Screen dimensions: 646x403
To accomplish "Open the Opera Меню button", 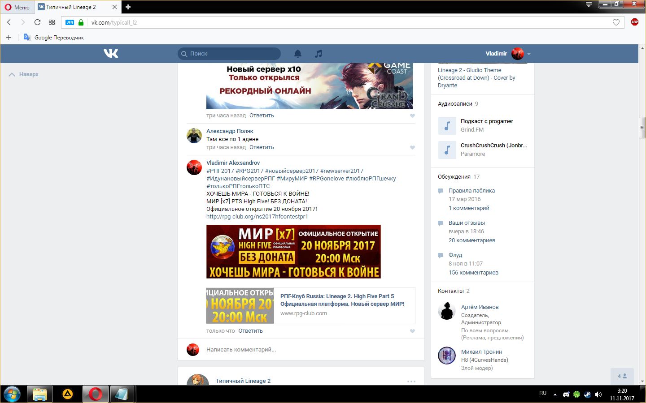I will click(17, 7).
